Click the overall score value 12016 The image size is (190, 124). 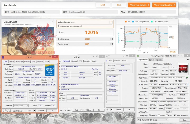coord(92,33)
